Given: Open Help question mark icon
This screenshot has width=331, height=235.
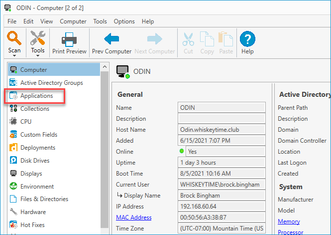Looking at the screenshot, I should [247, 39].
